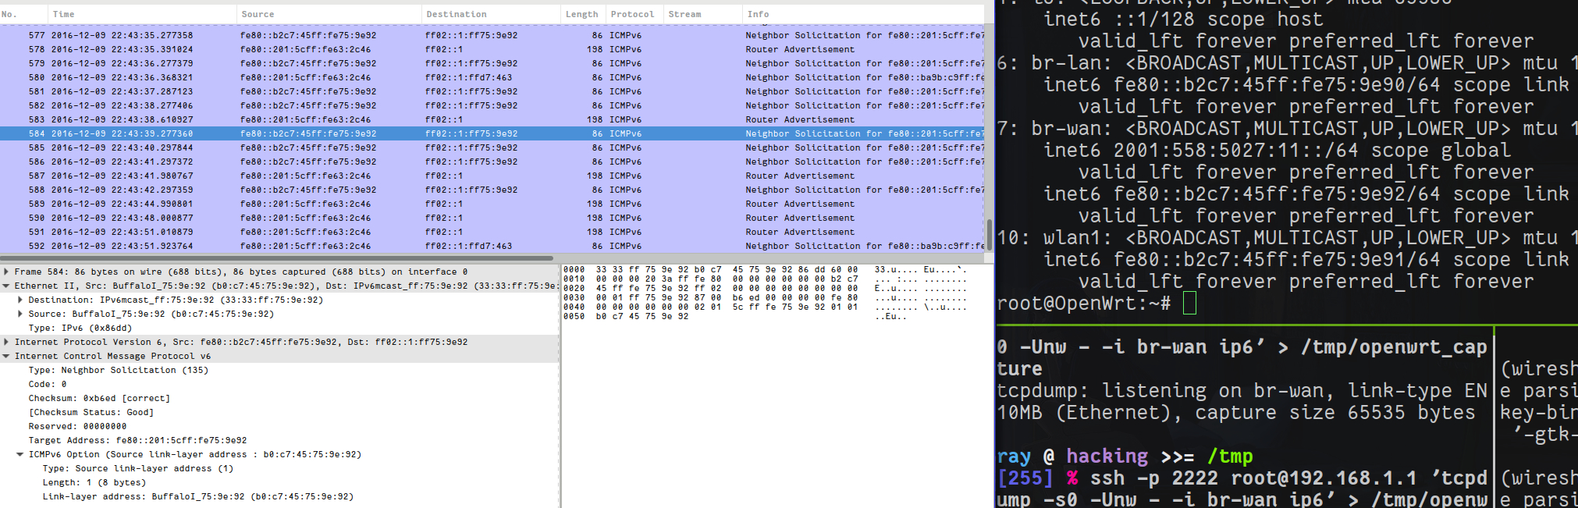Collapse the ICMPv6 Option node
Image resolution: width=1578 pixels, height=508 pixels.
coord(20,455)
